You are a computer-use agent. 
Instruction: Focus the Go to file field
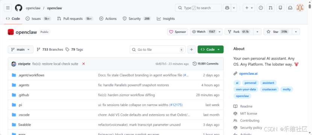pyautogui.click(x=158, y=49)
